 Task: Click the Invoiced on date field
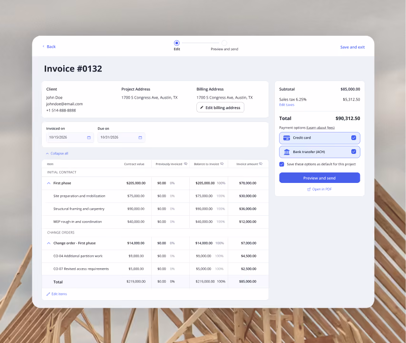coord(70,138)
